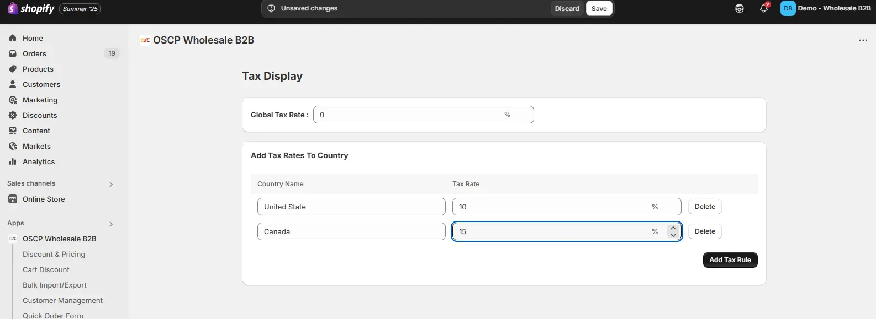
Task: Decrease Canada tax rate with down arrow
Action: point(673,235)
